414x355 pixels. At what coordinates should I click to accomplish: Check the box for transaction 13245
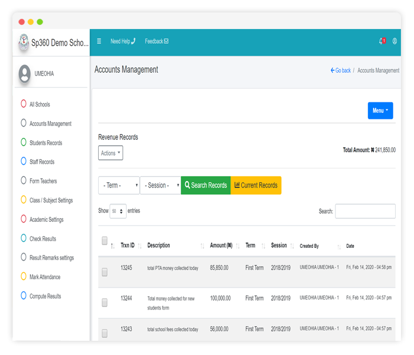tap(105, 272)
